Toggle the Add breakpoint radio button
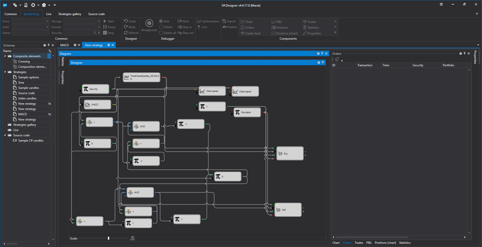Image resolution: width=482 pixels, height=247 pixels. 161,21
